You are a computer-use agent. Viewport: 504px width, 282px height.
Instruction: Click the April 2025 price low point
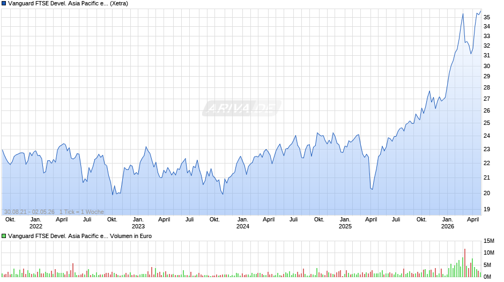[x=372, y=189]
